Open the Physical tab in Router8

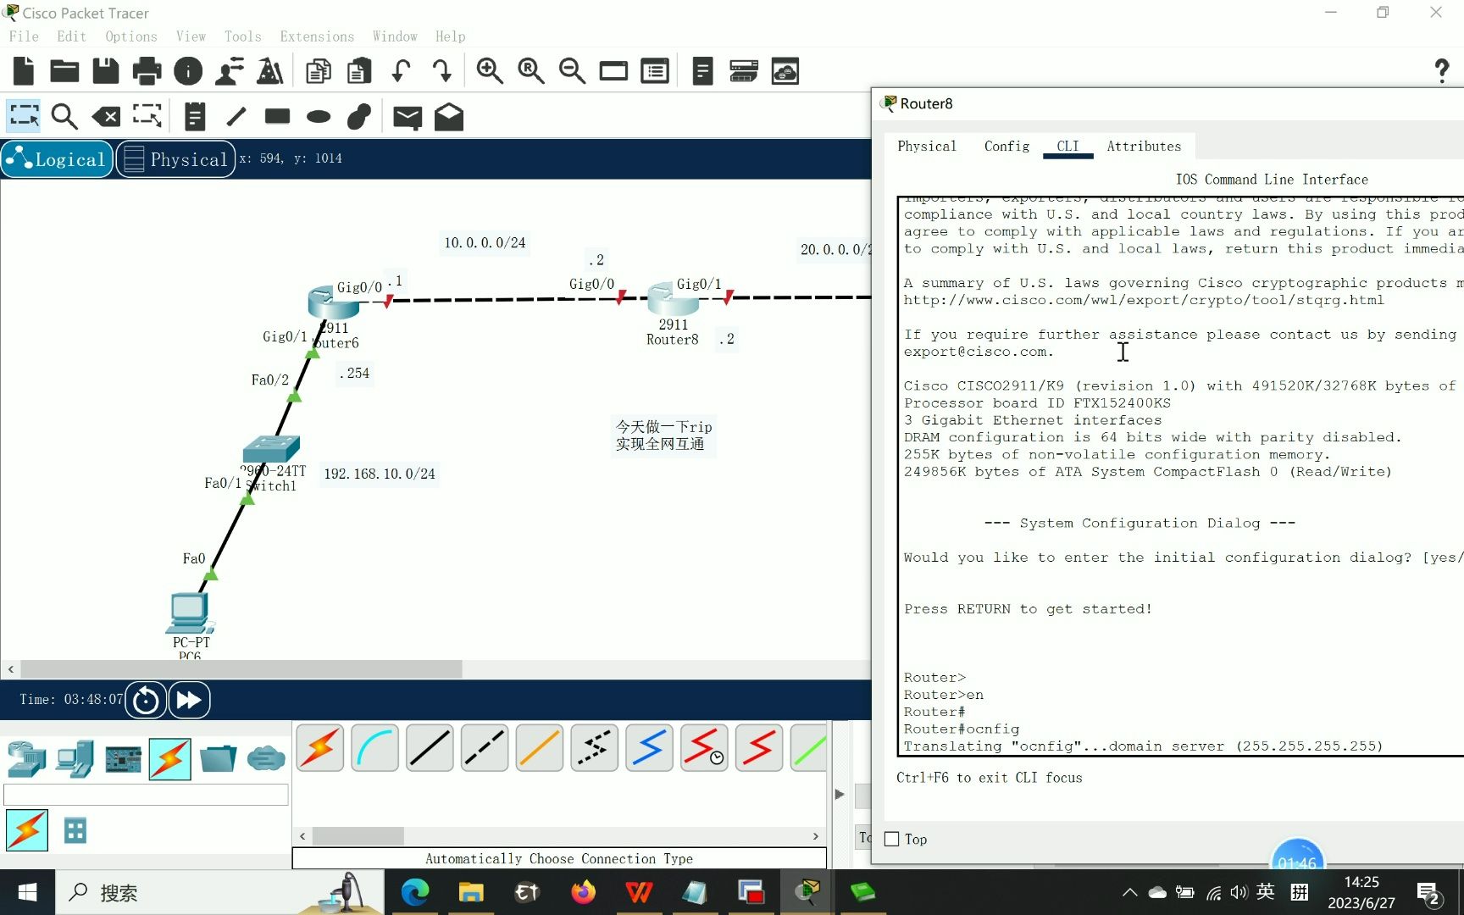tap(927, 146)
